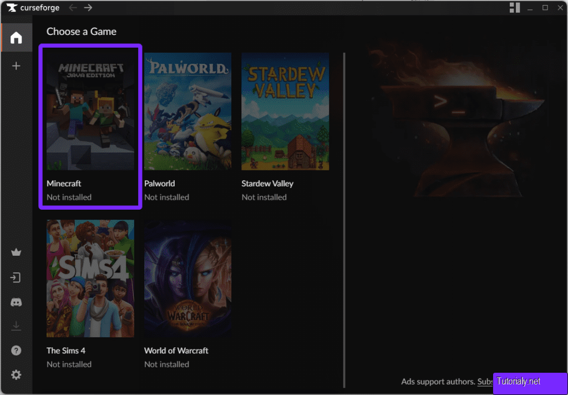Screen dimensions: 568x395
Task: Select the World of Warcraft cover
Action: tap(187, 278)
